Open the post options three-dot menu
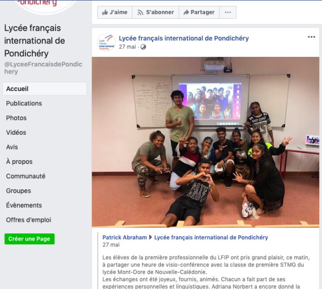Viewport: 322px width, 289px height. click(311, 37)
